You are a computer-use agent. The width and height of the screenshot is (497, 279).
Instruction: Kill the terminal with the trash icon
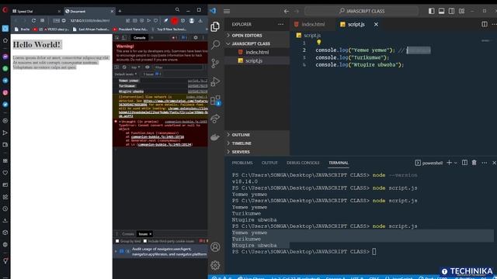point(474,163)
